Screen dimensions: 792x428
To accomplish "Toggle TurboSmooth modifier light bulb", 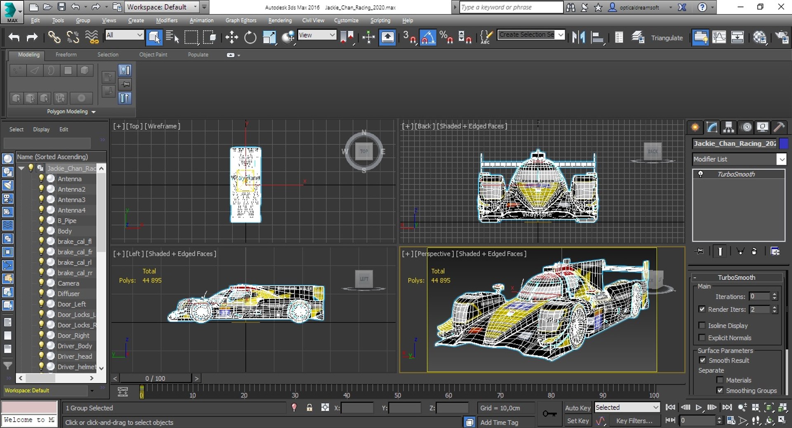I will coord(700,174).
